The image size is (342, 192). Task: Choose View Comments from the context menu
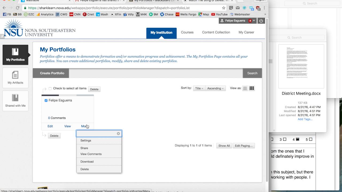[x=91, y=154]
